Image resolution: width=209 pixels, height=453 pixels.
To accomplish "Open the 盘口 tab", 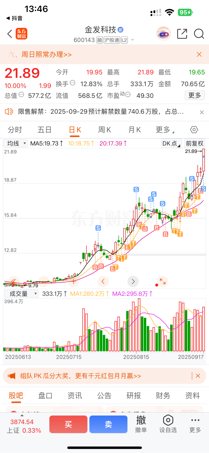I will [x=45, y=395].
